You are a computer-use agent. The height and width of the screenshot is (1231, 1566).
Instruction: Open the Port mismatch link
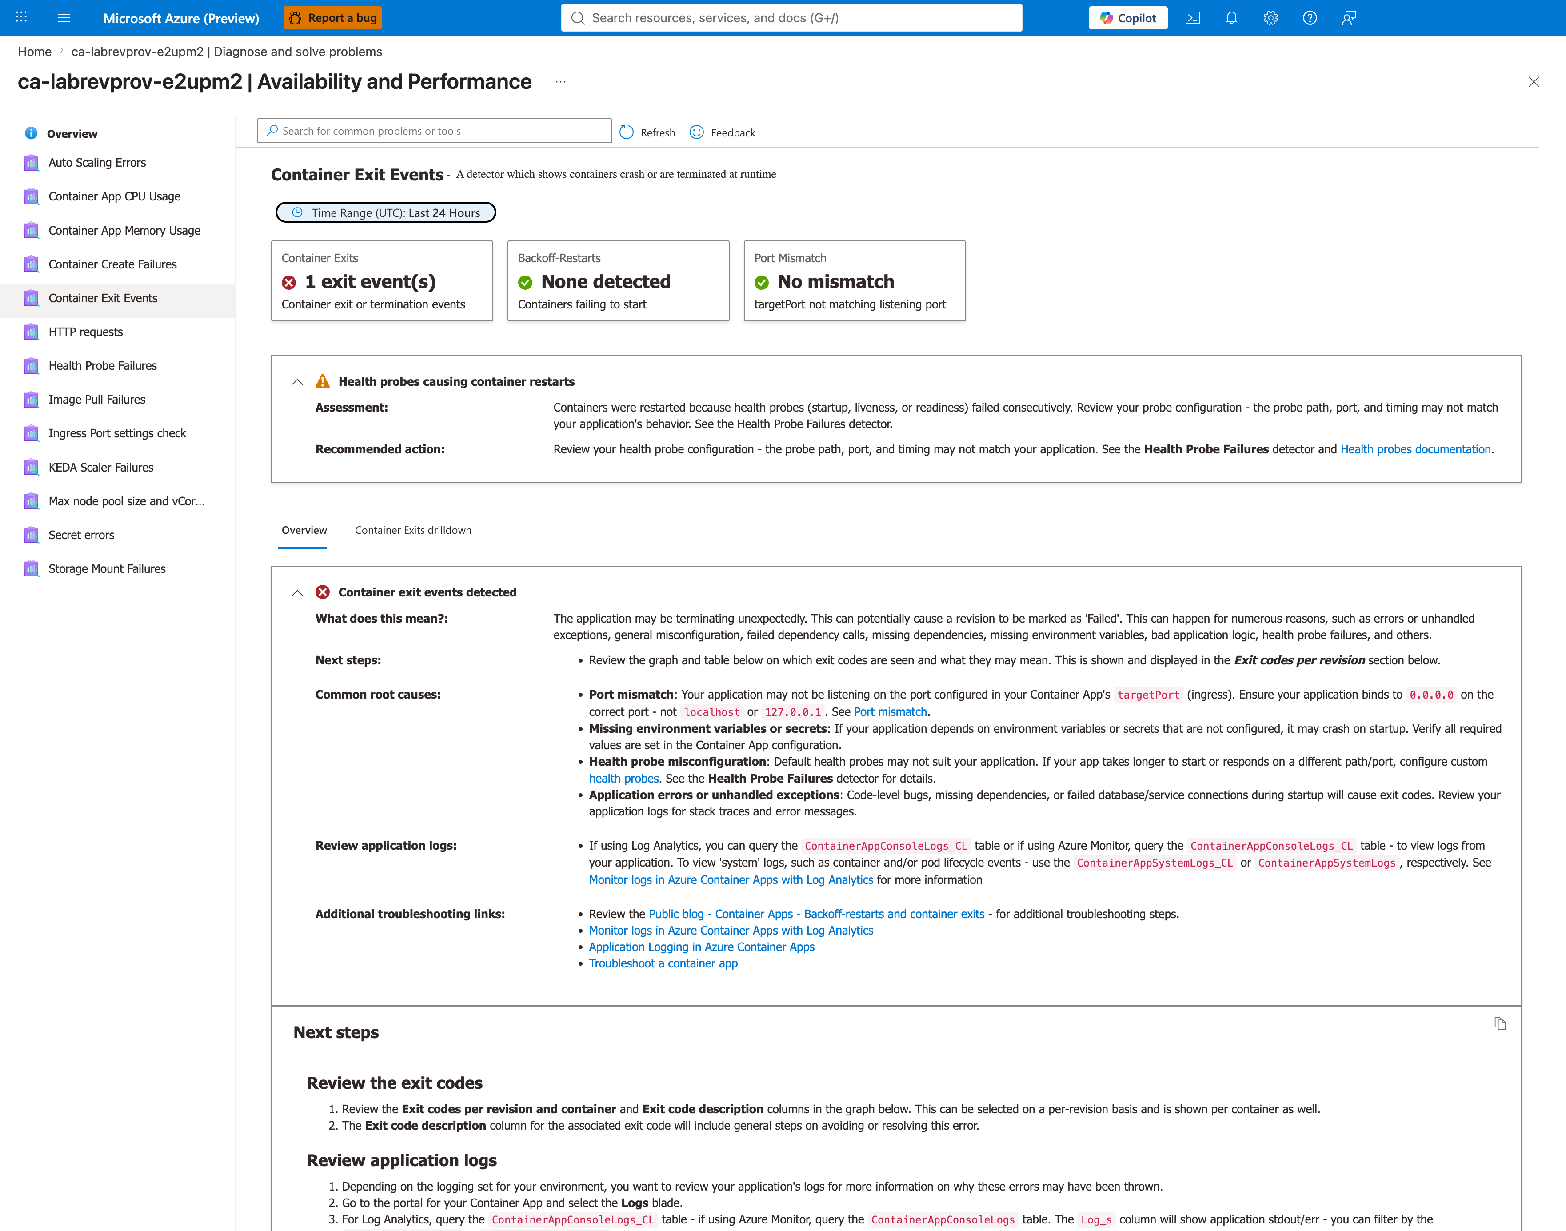[890, 712]
